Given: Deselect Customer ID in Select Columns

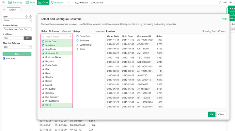Looking at the screenshot, I should (57, 53).
